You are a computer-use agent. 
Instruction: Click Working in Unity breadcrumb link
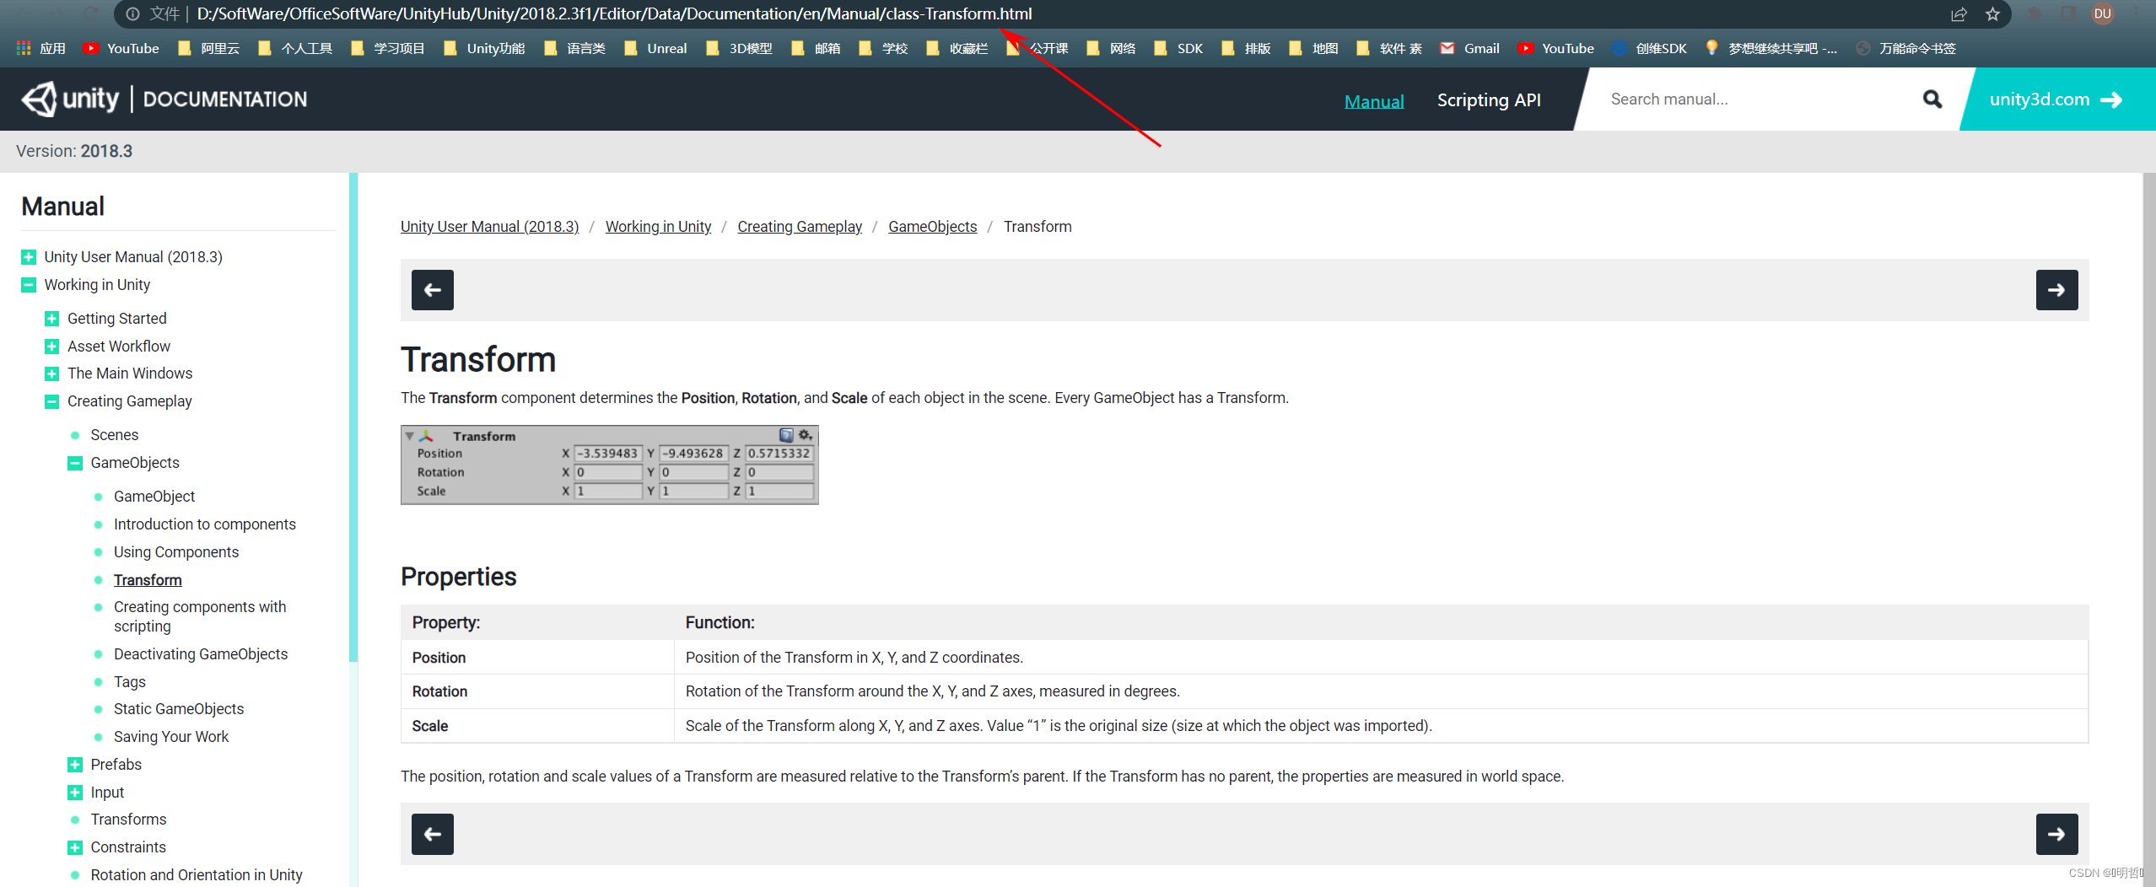pyautogui.click(x=658, y=227)
